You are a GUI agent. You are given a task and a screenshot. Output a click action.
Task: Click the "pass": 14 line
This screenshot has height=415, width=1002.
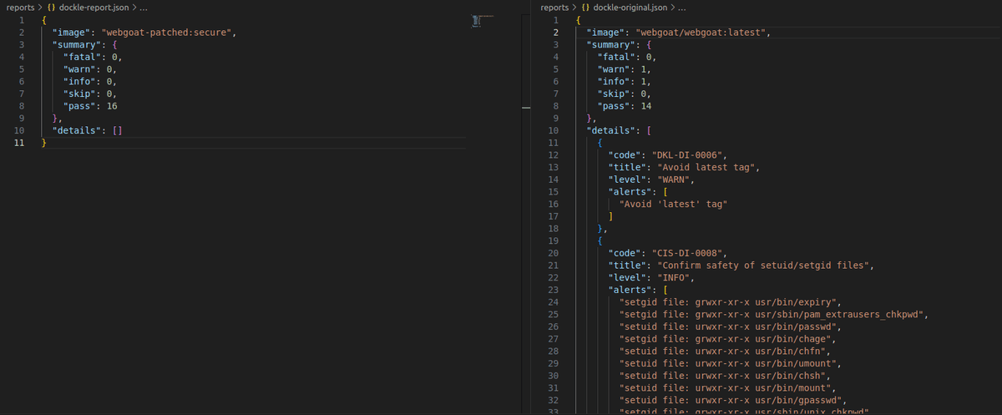click(625, 107)
